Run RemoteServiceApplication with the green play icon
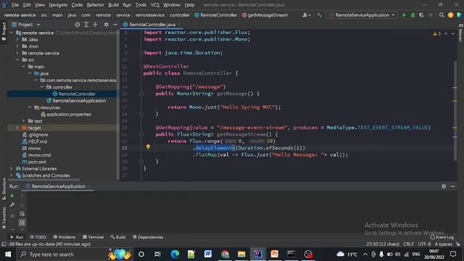Viewport: 464px width, 261px height. point(404,14)
